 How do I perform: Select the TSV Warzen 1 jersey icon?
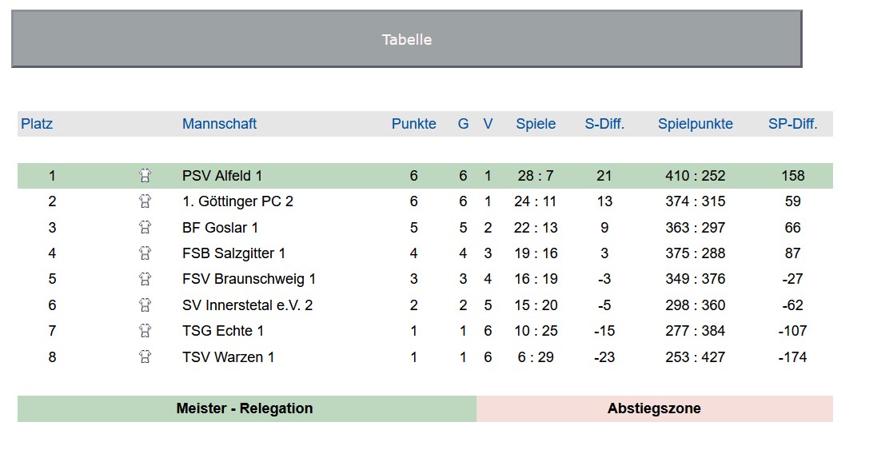pyautogui.click(x=145, y=357)
